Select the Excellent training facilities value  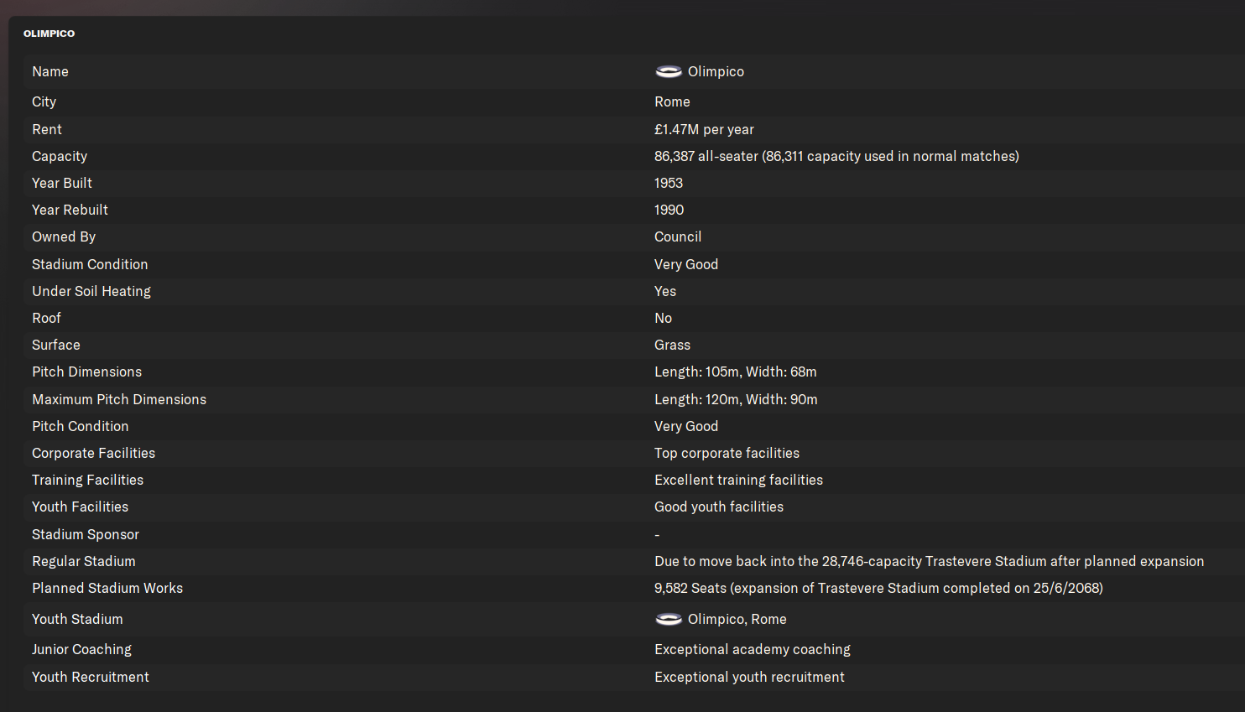[x=738, y=480]
